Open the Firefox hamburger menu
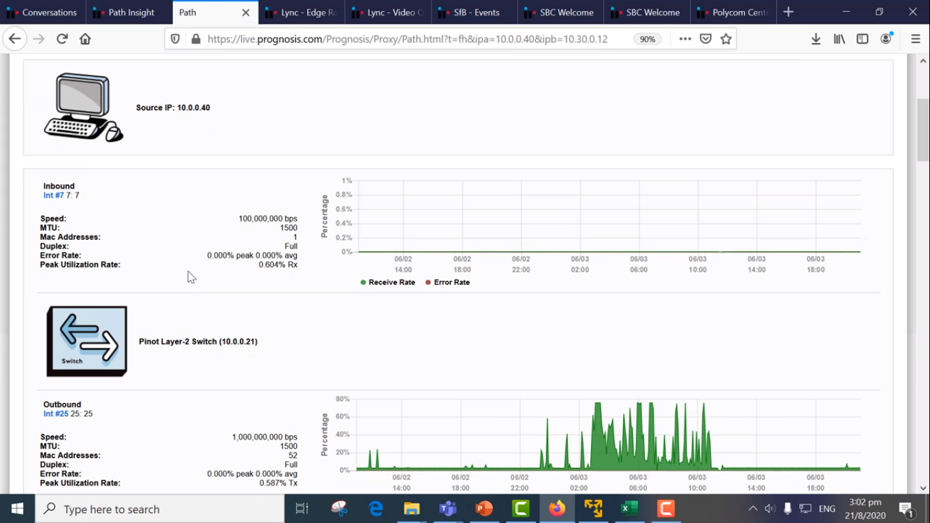 click(916, 39)
